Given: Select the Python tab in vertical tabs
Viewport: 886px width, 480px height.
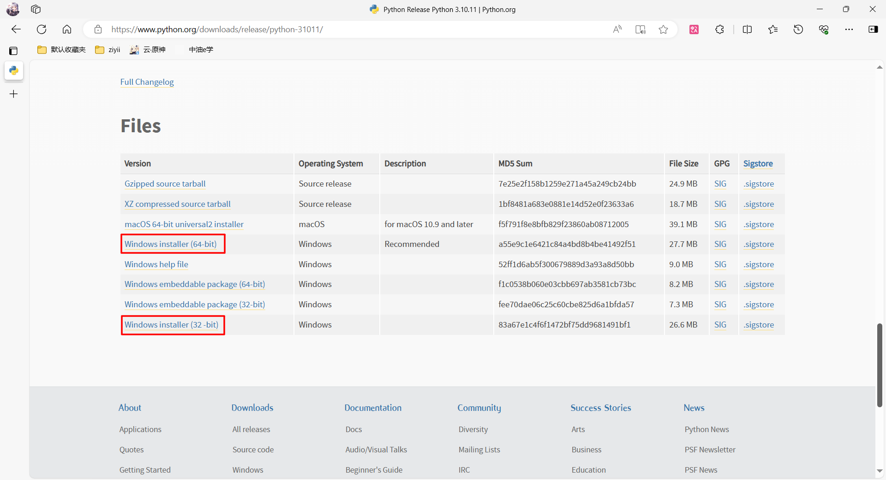Looking at the screenshot, I should click(14, 70).
